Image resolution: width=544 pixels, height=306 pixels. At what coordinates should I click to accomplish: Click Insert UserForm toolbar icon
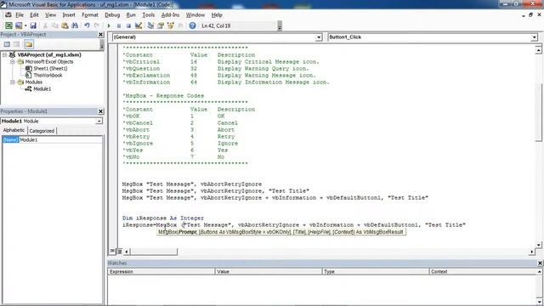[x=19, y=25]
